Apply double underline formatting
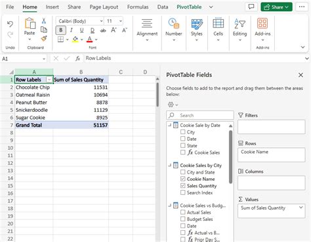This screenshot has width=311, height=242. pyautogui.click(x=93, y=30)
